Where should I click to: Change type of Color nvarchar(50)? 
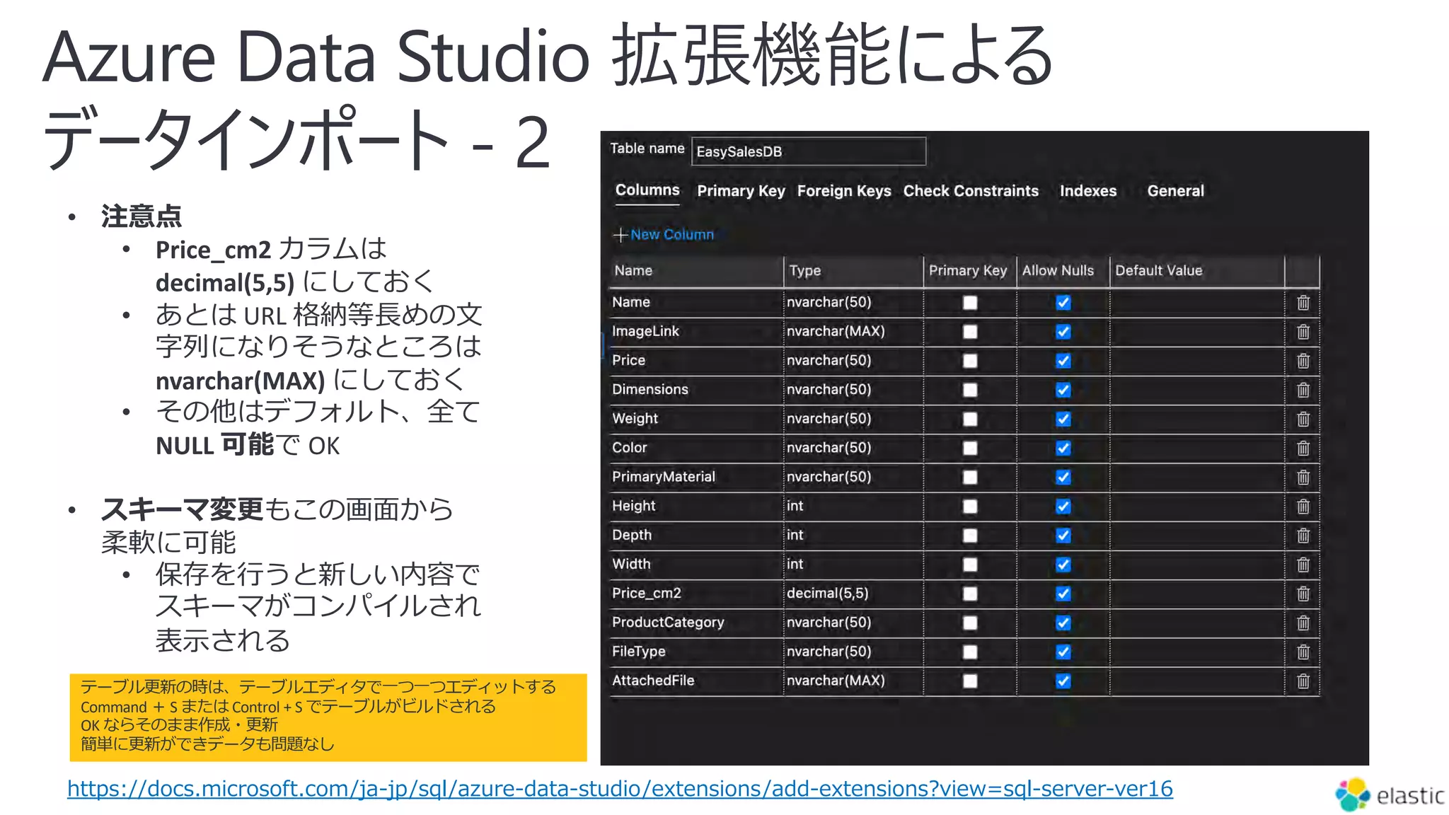853,448
